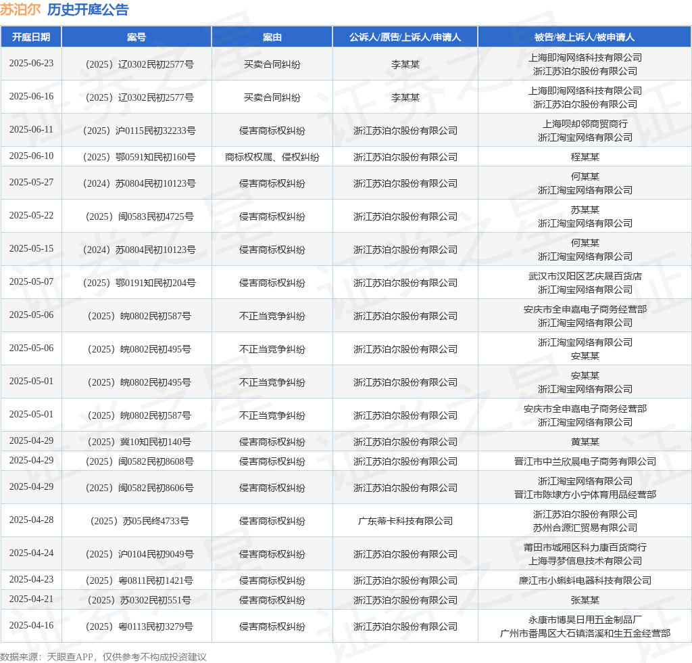Click case number (2025)沪0115民初32233号
Screen dimensions: 692x663
pyautogui.click(x=139, y=131)
